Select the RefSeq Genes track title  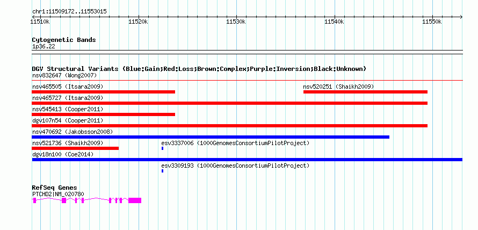pos(55,188)
